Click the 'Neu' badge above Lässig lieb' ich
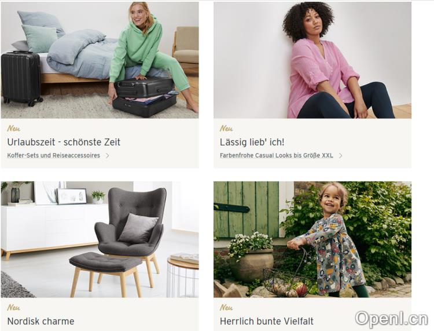 (226, 129)
